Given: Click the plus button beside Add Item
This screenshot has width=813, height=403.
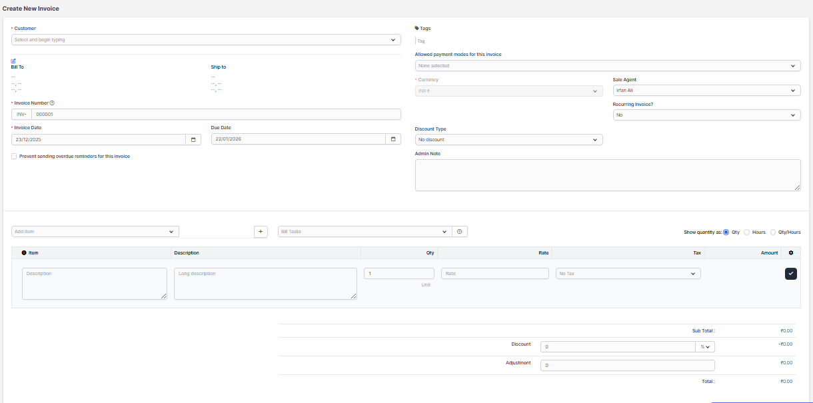Looking at the screenshot, I should coord(261,232).
